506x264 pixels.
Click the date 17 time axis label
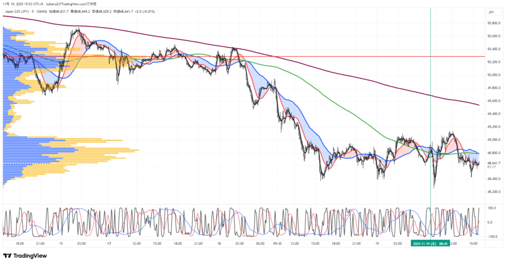tap(109, 243)
